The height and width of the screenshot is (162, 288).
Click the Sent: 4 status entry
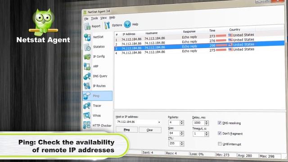(148, 153)
